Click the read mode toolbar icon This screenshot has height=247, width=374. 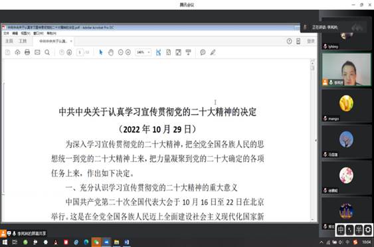[189, 52]
